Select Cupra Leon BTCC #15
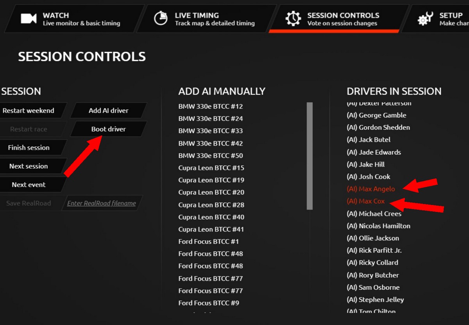469x325 pixels. coord(211,168)
